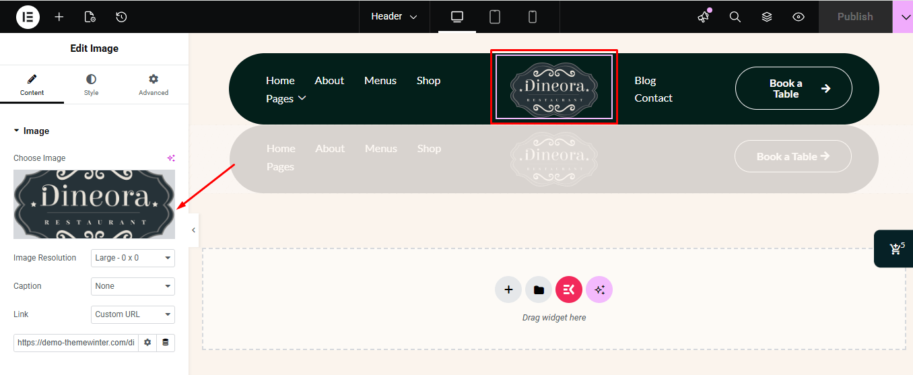Click the Book a Table button
This screenshot has height=375, width=913.
(x=793, y=88)
